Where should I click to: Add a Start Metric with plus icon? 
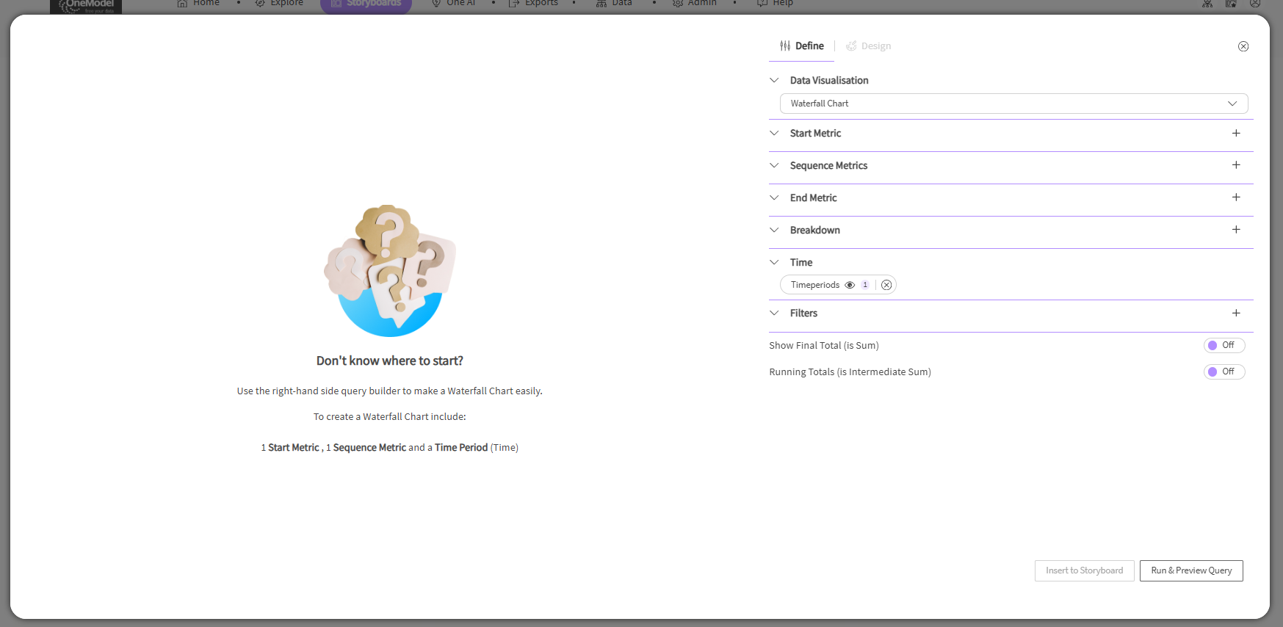tap(1236, 133)
